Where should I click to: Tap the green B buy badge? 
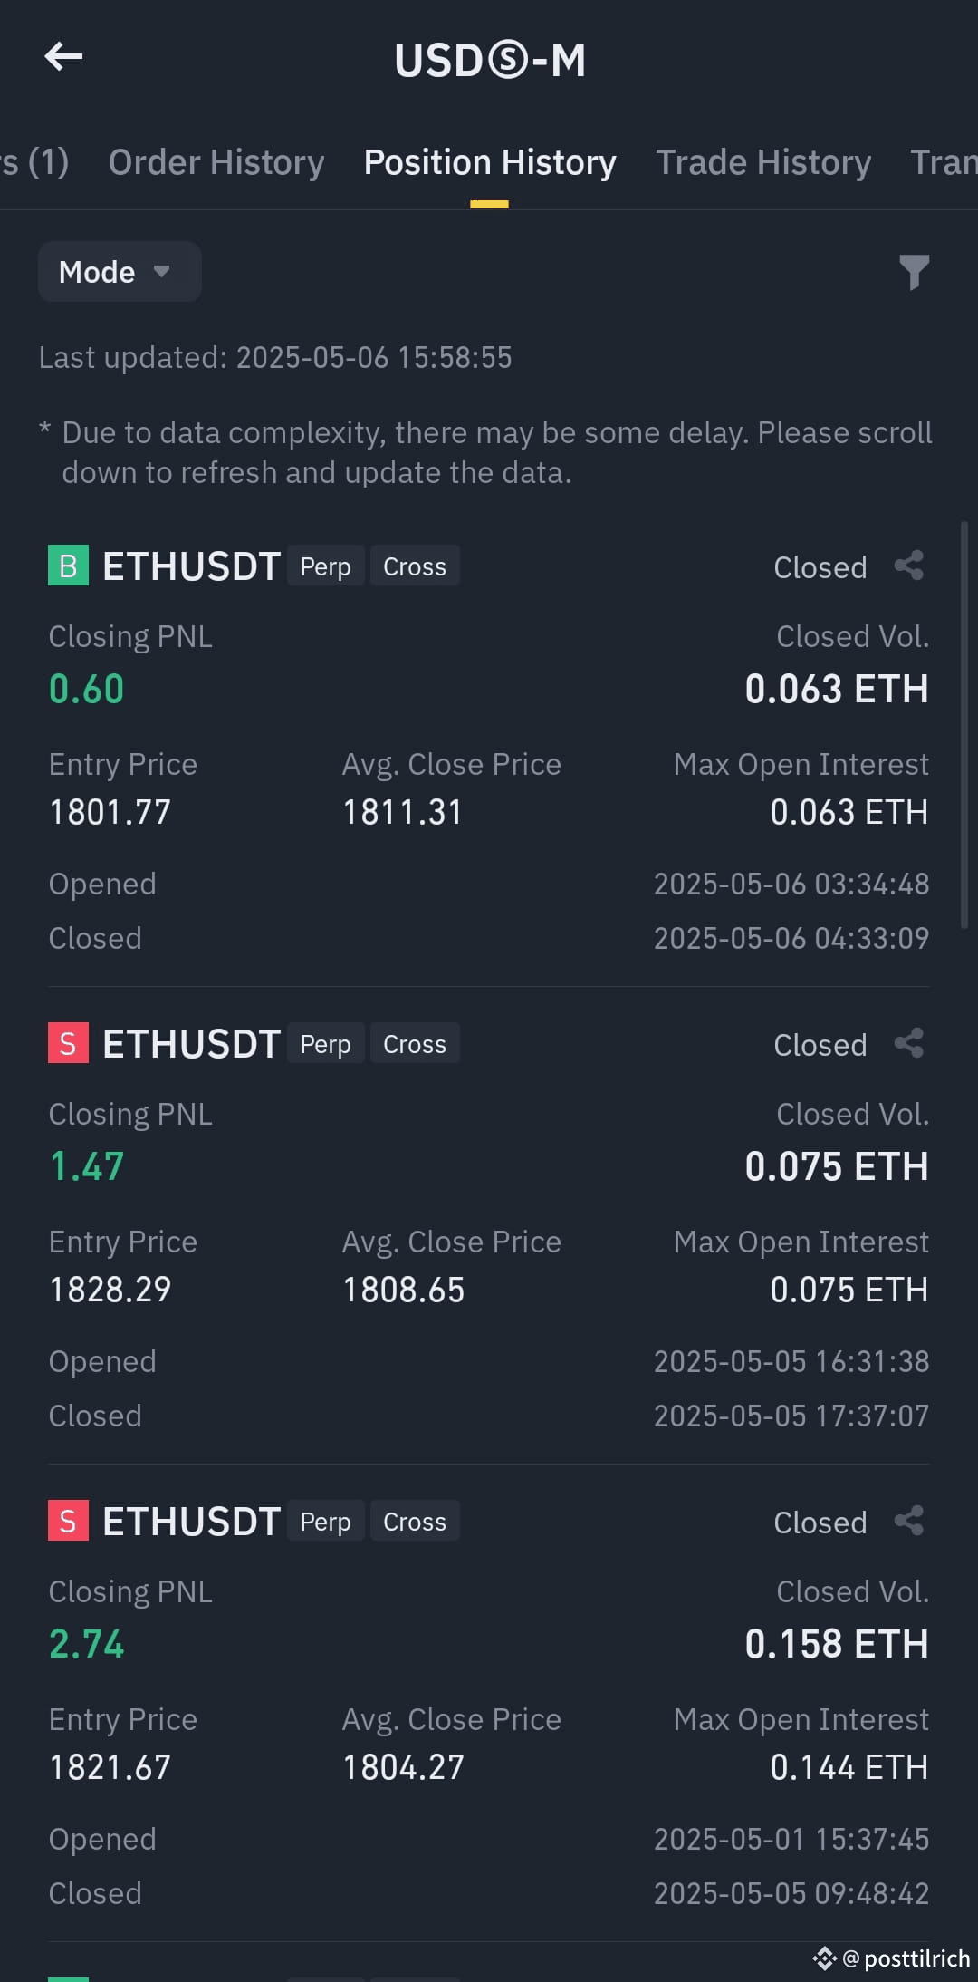[68, 566]
